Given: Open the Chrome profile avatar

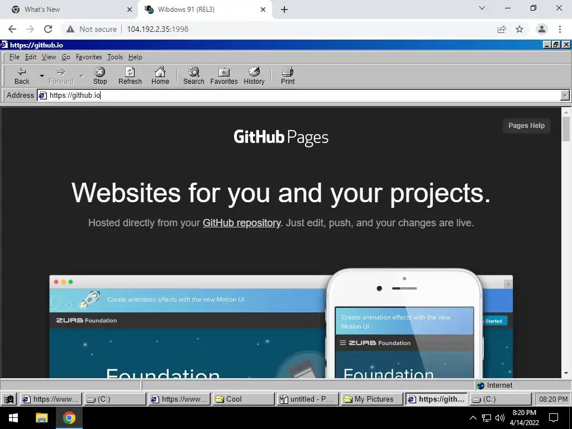Looking at the screenshot, I should [542, 29].
